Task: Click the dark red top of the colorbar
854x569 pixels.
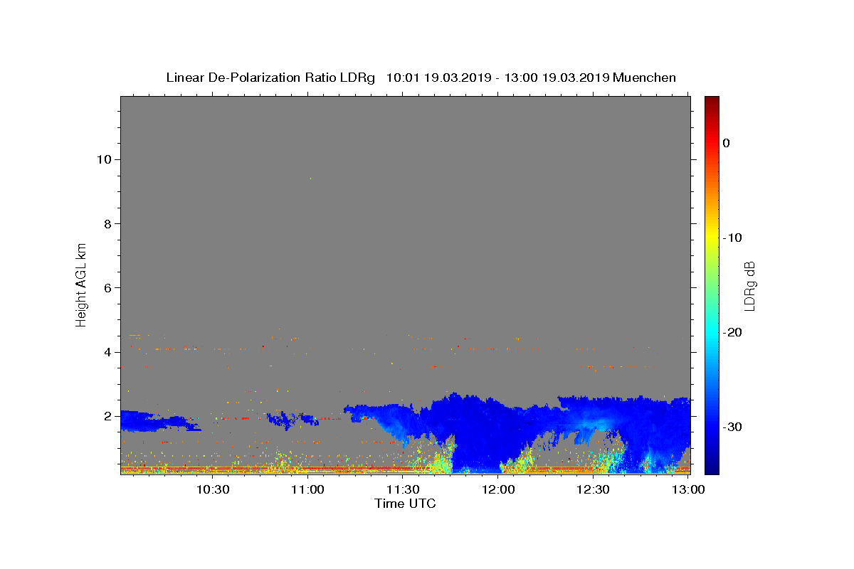Action: (712, 102)
